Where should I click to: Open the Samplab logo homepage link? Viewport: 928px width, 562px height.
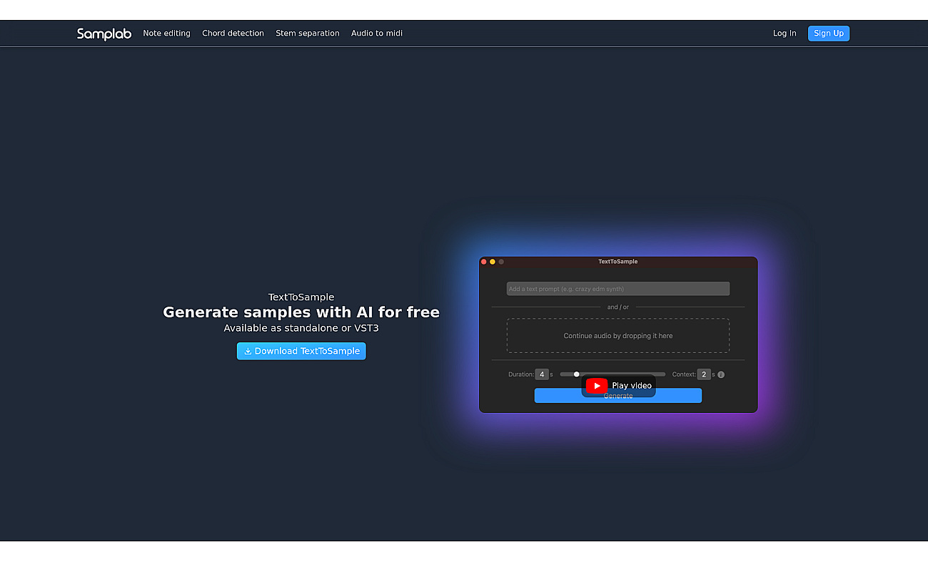coord(104,34)
